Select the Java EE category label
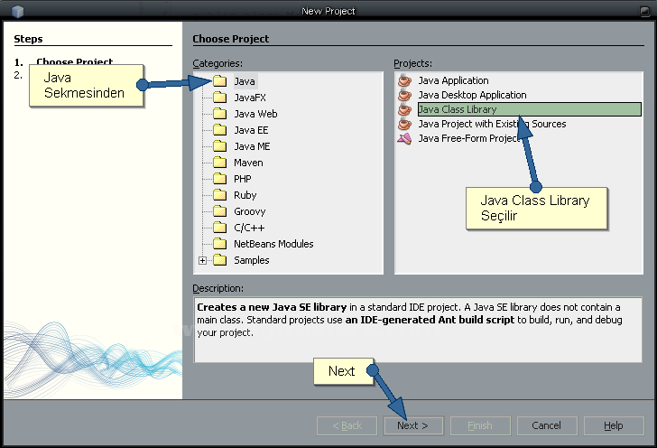657x448 pixels. click(251, 130)
